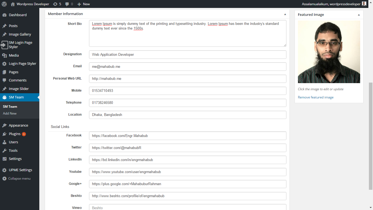Click the Dashboard gauge icon

(4, 15)
